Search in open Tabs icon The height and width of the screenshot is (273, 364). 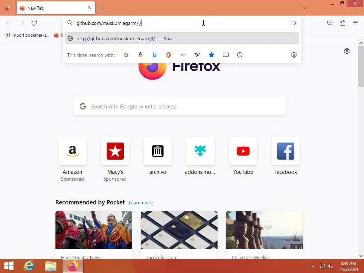226,55
